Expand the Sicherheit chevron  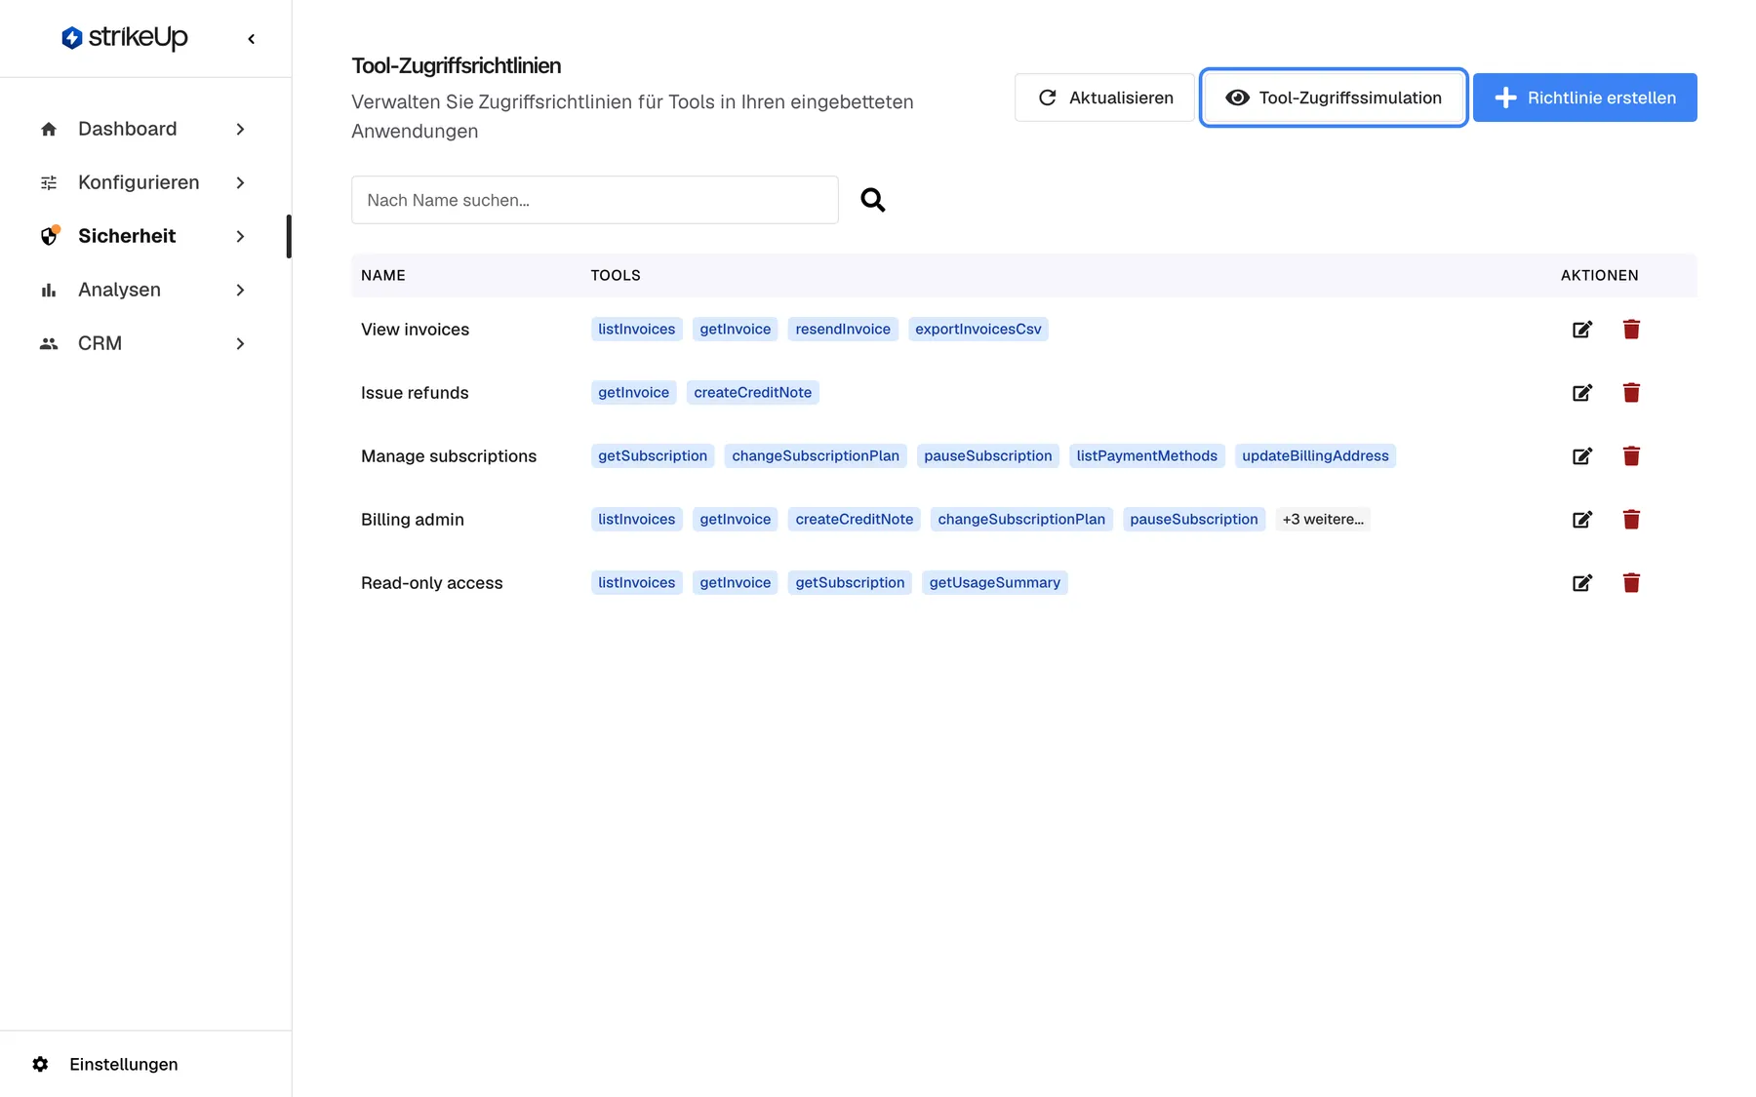coord(240,236)
